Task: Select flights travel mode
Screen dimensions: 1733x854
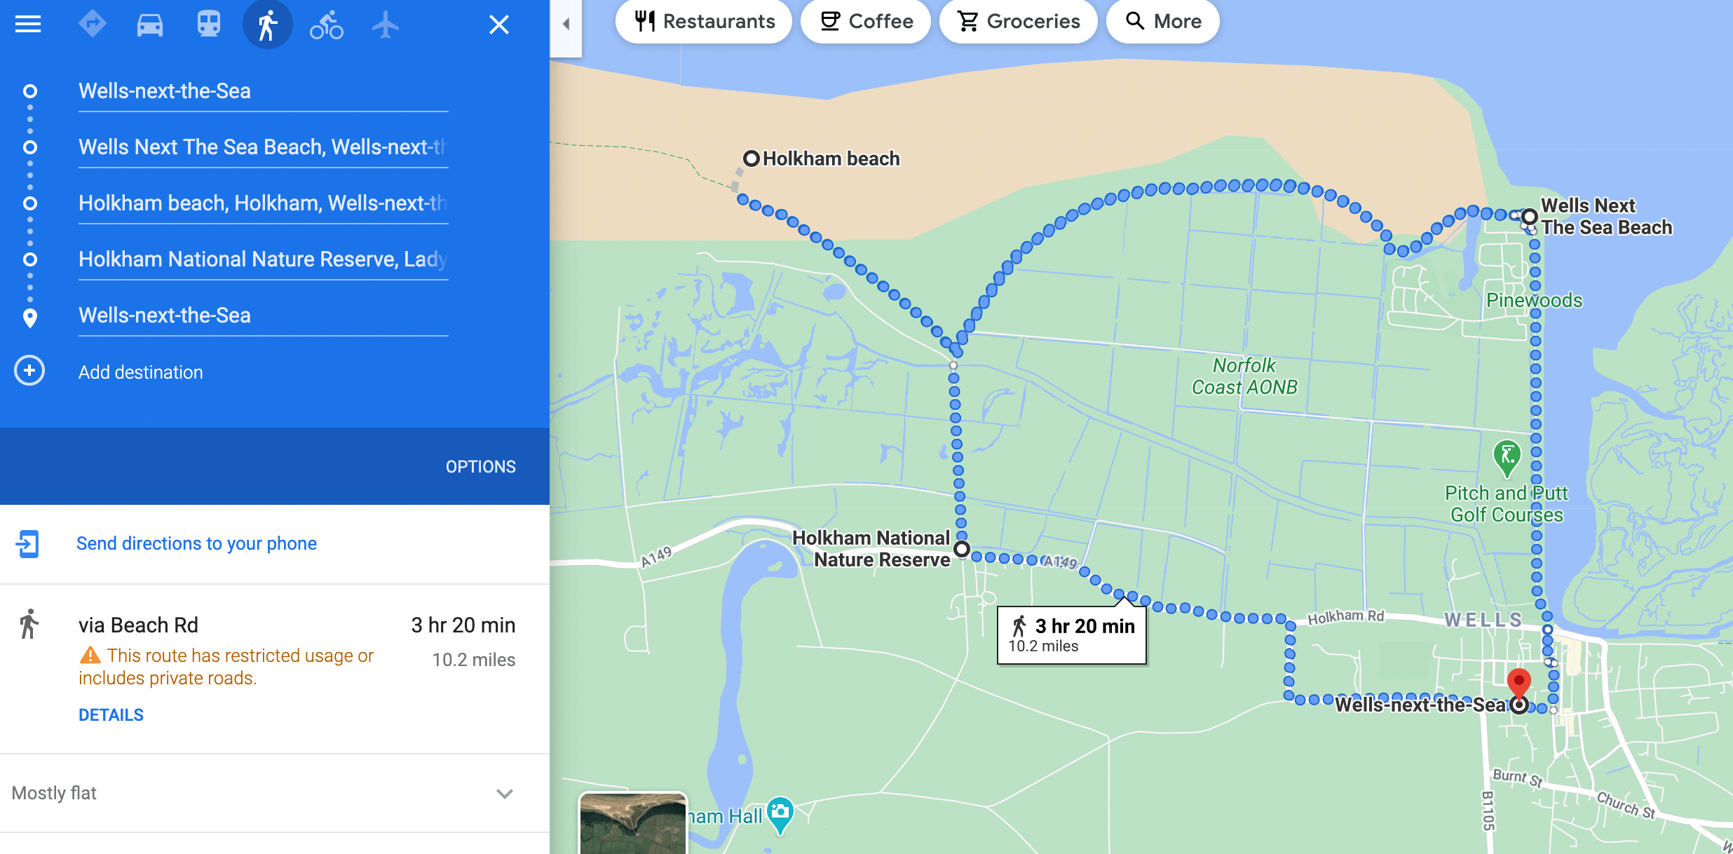Action: 386,25
